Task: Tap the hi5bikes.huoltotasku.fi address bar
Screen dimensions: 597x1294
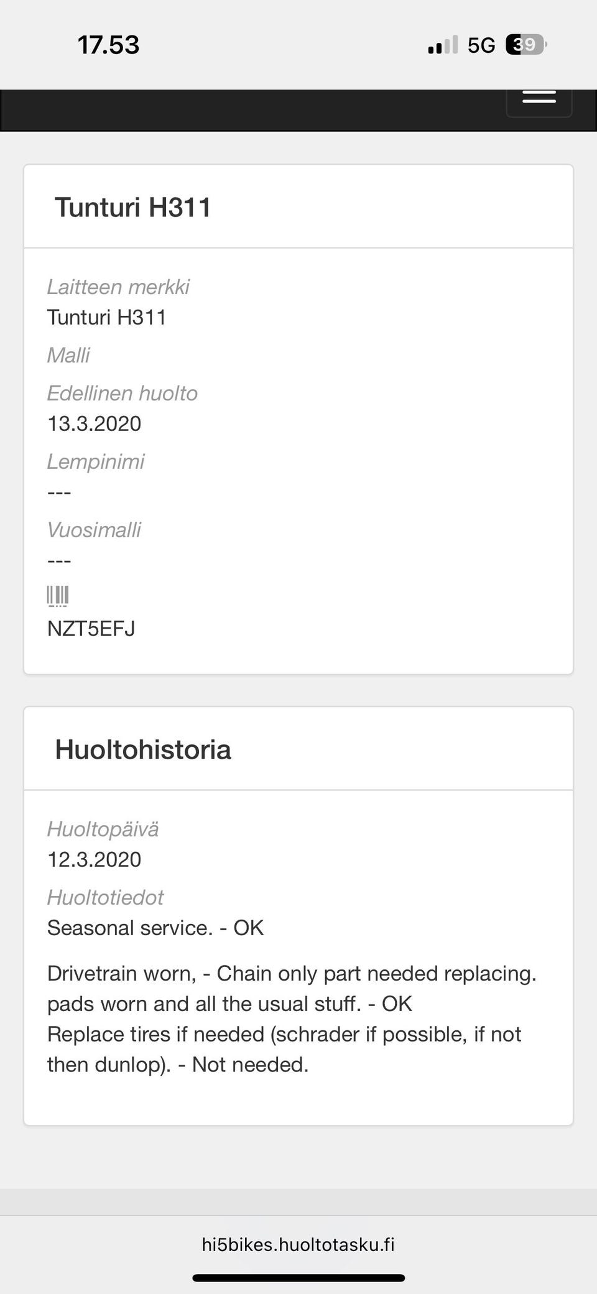Action: (298, 1244)
